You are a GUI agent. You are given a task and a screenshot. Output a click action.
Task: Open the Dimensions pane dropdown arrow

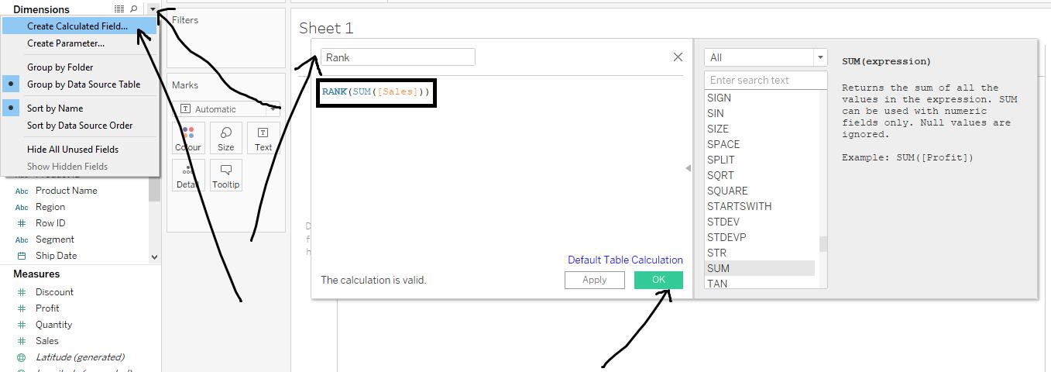[153, 9]
